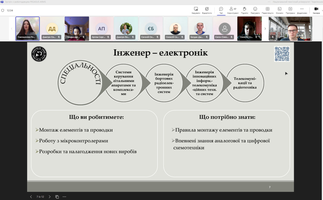Toggle the Камера (Camera) on

[316, 10]
